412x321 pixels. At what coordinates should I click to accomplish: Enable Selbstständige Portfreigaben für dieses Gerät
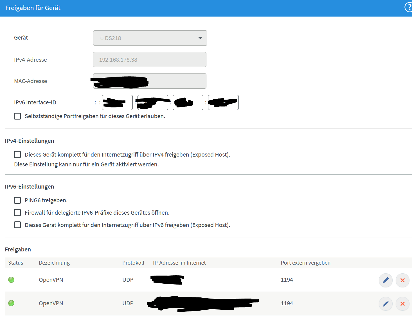[17, 116]
